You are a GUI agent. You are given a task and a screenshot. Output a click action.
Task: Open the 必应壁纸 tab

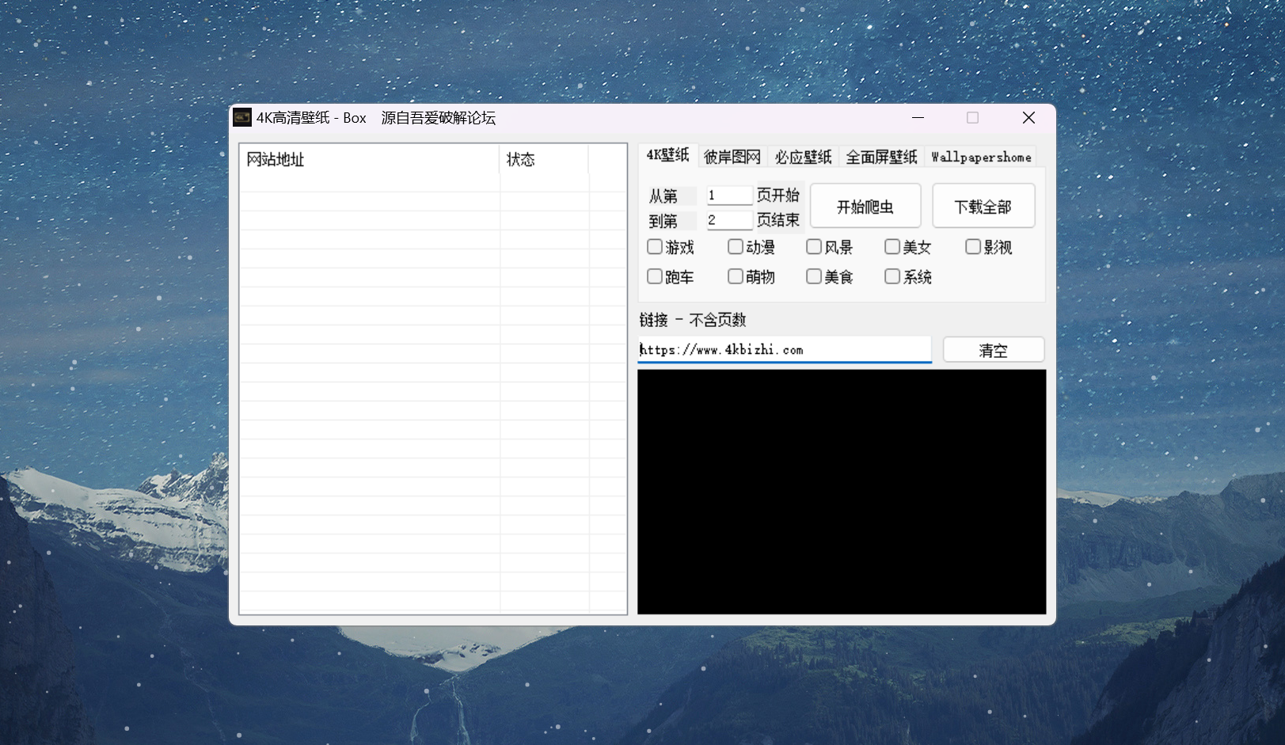click(803, 157)
